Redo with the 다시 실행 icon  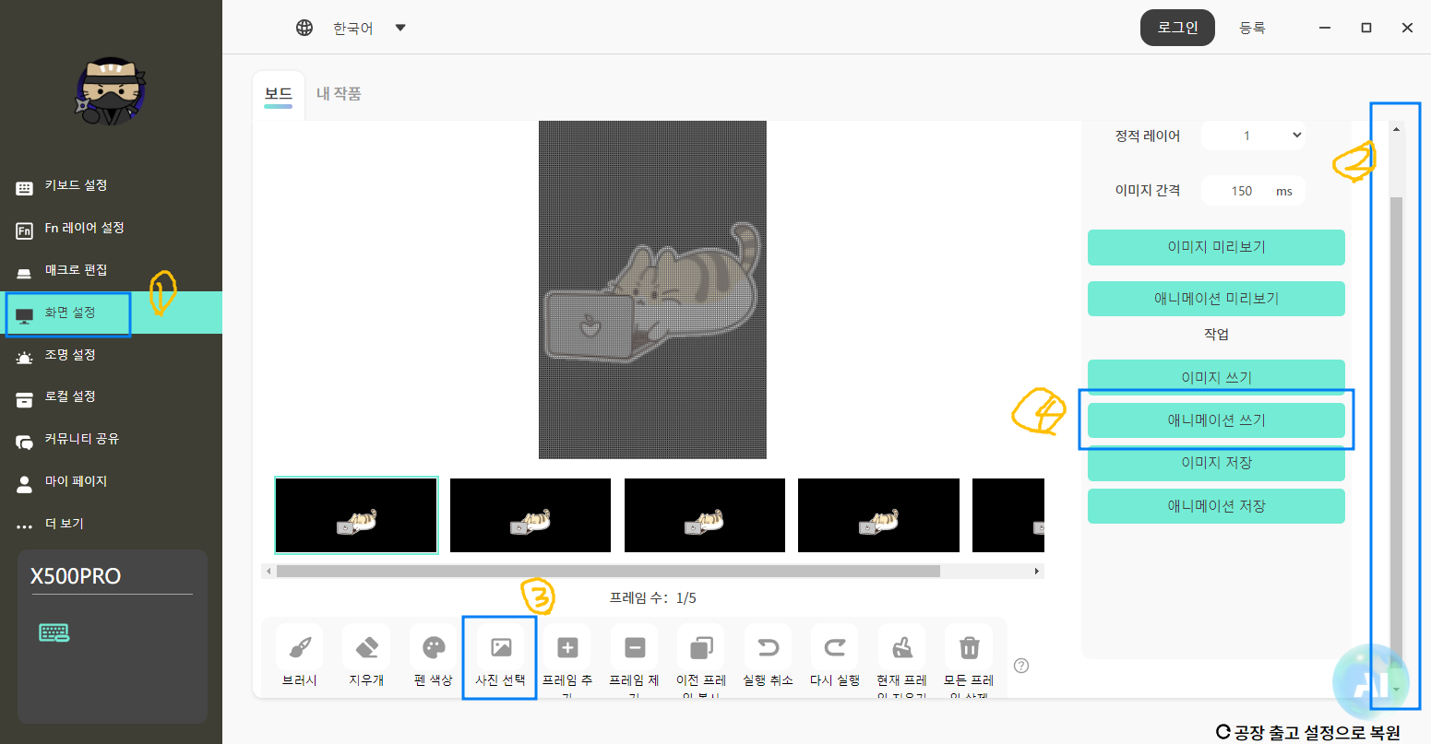(x=835, y=647)
